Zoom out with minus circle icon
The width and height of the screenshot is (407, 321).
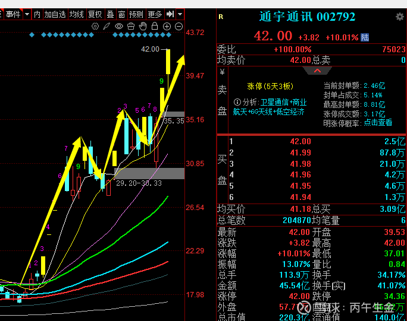pos(179,27)
